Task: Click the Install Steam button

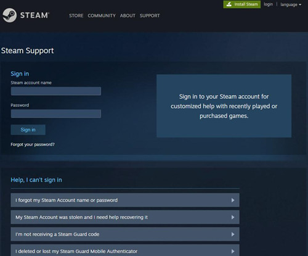Action: point(242,4)
